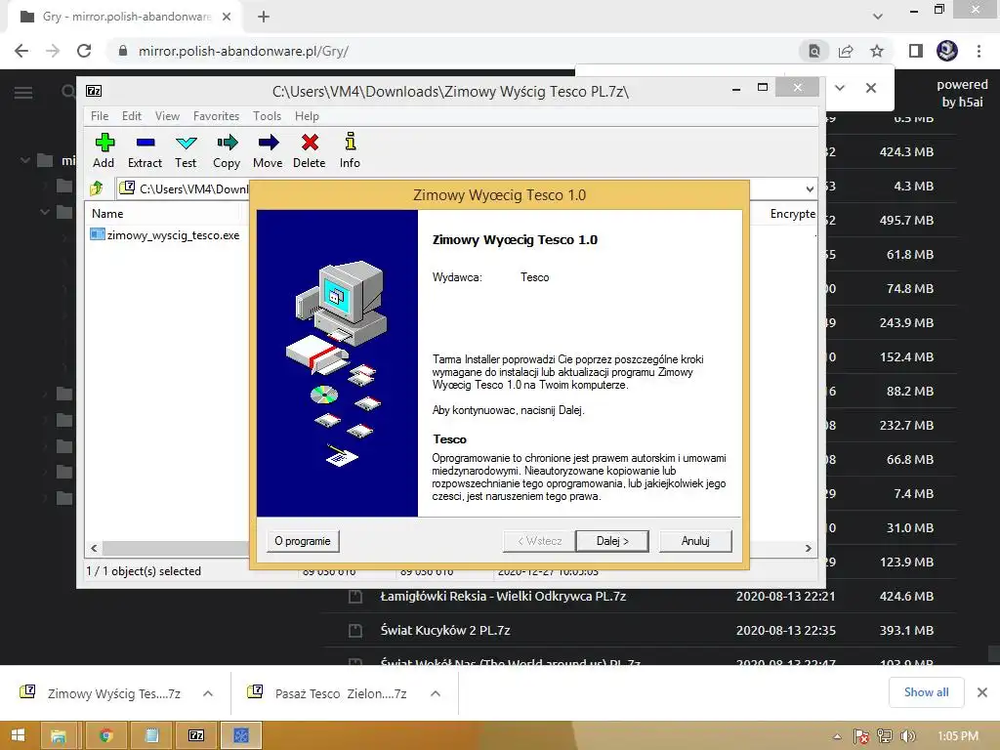
Task: Click the Anuluj button in installer
Action: 695,541
